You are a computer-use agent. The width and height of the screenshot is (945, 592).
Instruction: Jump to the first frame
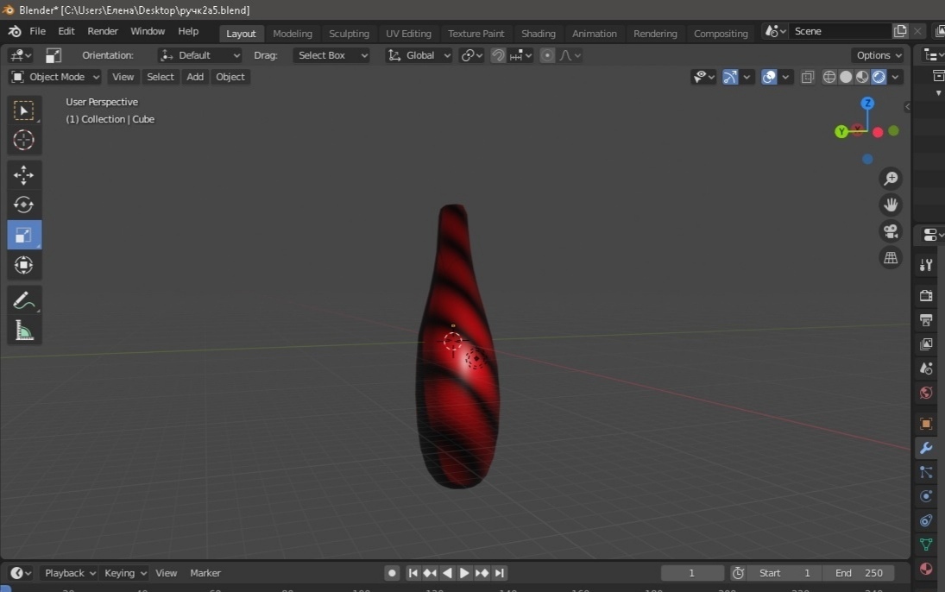point(413,573)
